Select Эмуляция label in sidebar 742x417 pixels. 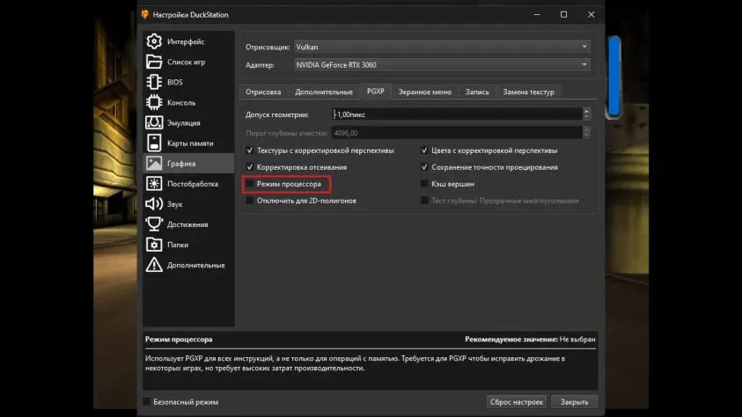184,123
